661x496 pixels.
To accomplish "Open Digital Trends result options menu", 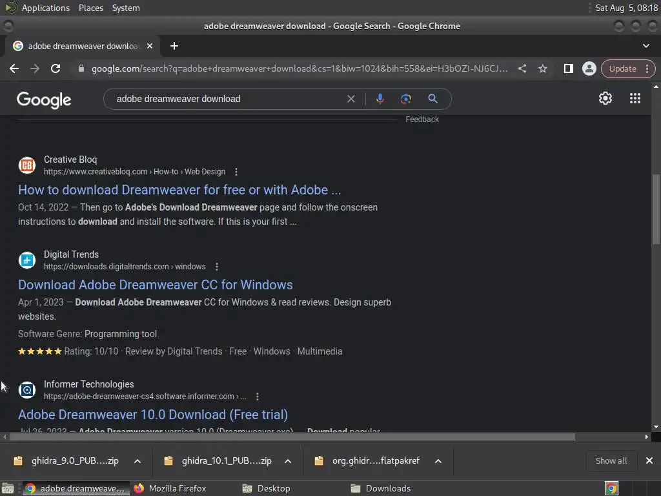I will (x=217, y=267).
